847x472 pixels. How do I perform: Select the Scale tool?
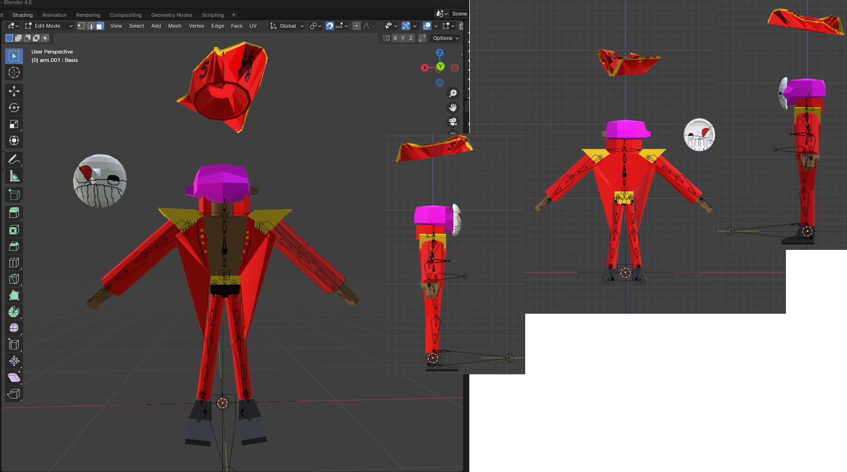click(14, 124)
